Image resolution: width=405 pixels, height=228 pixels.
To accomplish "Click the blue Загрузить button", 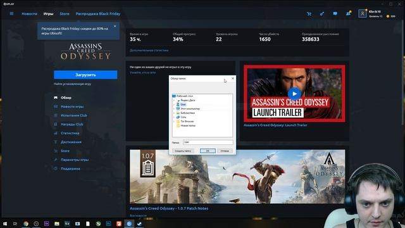I will pyautogui.click(x=85, y=75).
